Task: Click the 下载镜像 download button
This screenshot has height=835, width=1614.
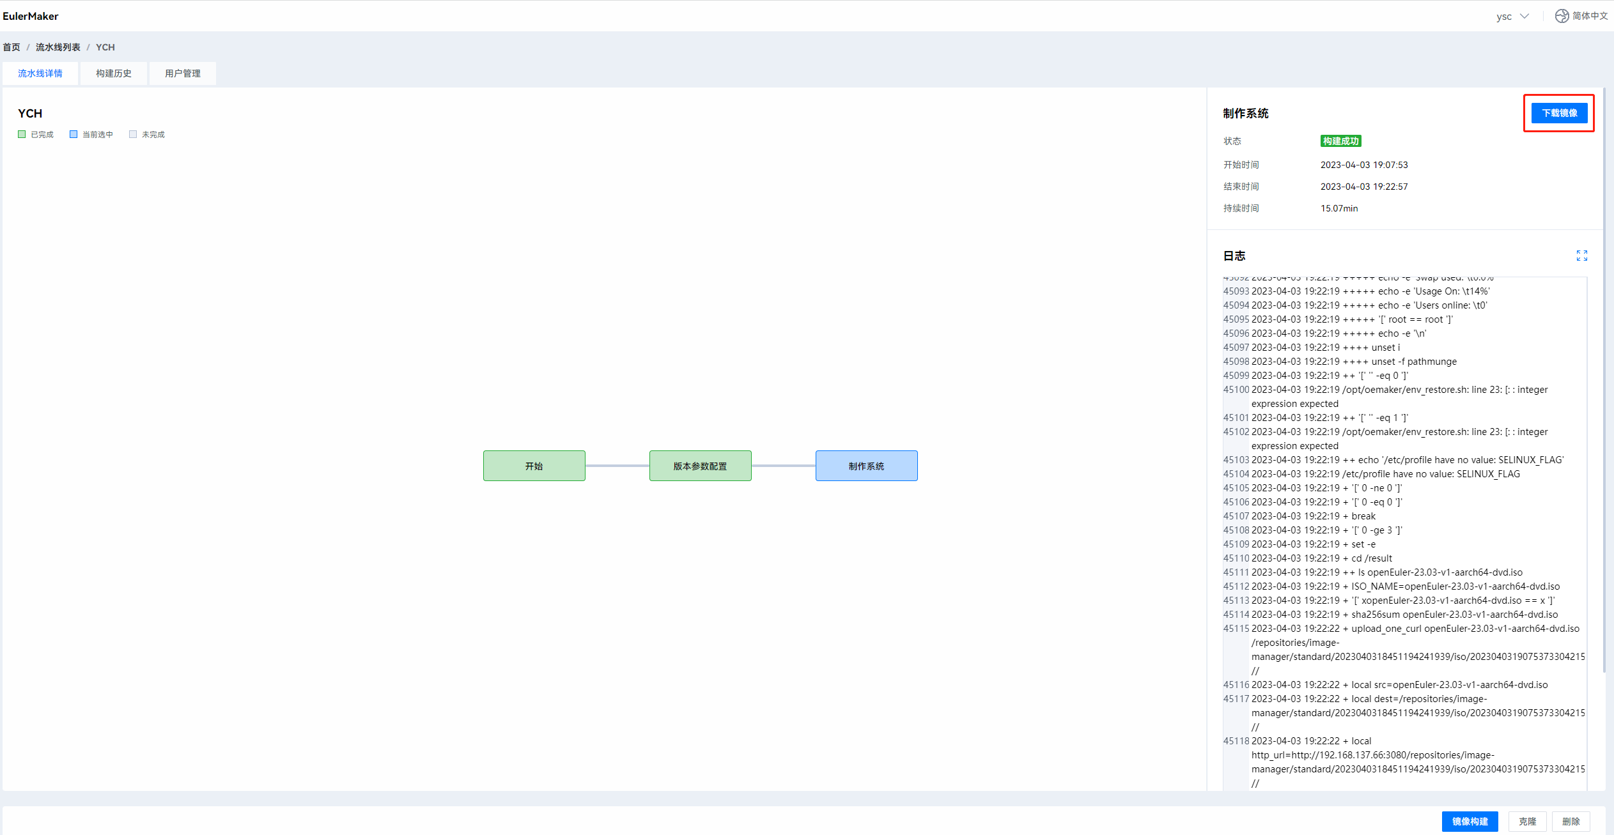Action: [1559, 113]
